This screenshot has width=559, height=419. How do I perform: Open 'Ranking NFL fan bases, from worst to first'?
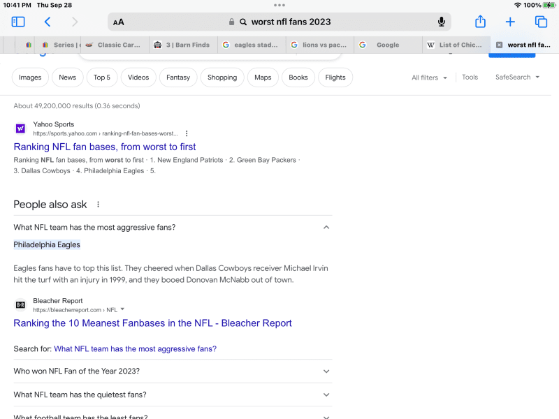click(x=105, y=147)
